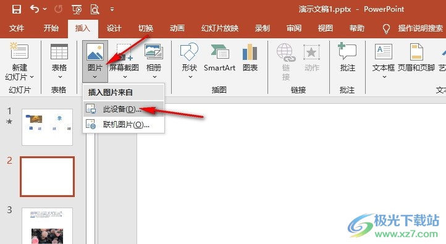Click the 链接 hyperlink icon
The image size is (446, 244).
click(x=286, y=53)
